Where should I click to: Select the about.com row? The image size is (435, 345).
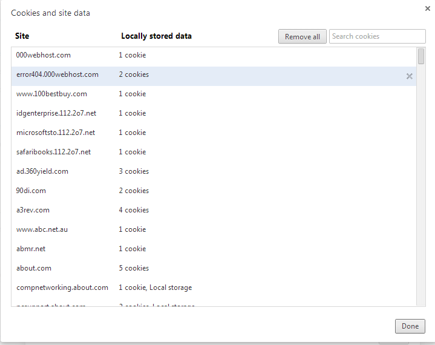(214, 270)
